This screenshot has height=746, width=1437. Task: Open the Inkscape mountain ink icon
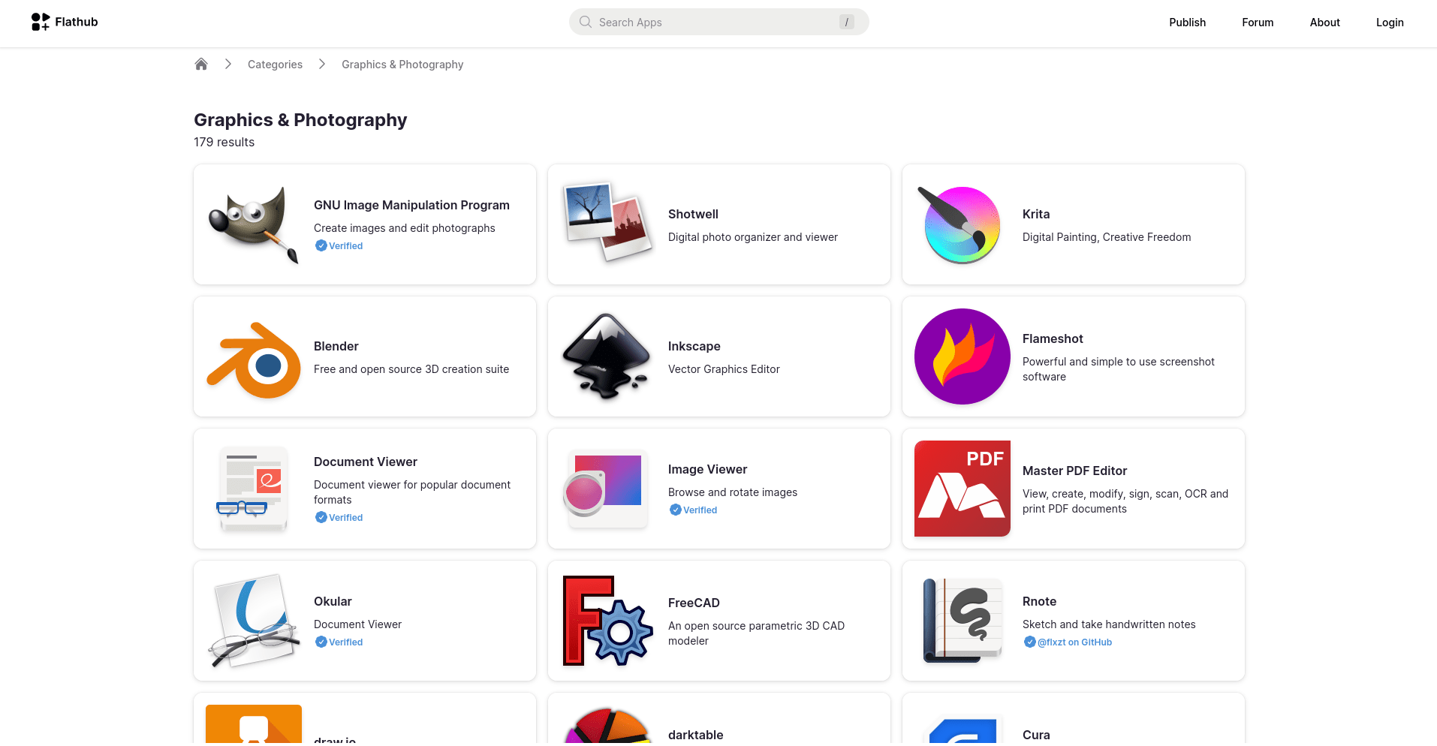(x=606, y=356)
